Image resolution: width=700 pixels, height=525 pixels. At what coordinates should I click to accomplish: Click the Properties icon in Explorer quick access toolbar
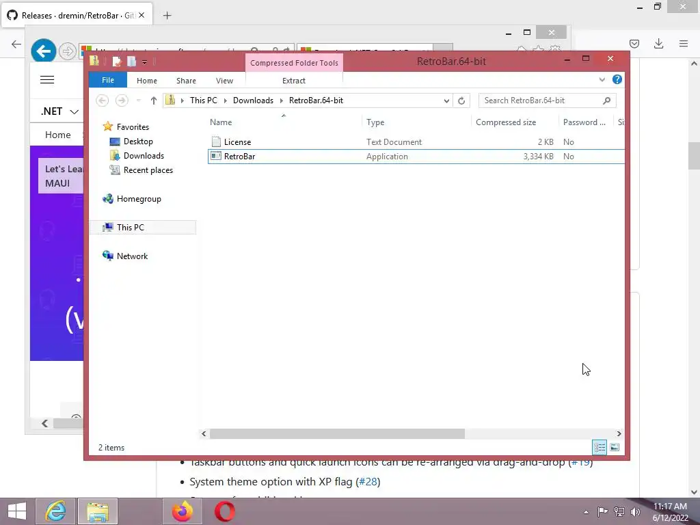click(116, 61)
